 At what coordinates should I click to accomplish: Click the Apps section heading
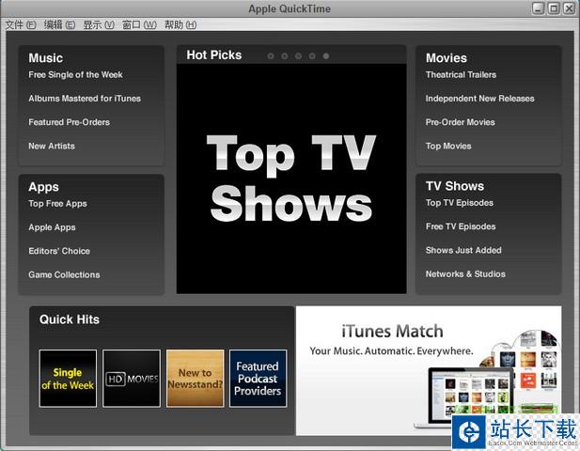coord(43,187)
